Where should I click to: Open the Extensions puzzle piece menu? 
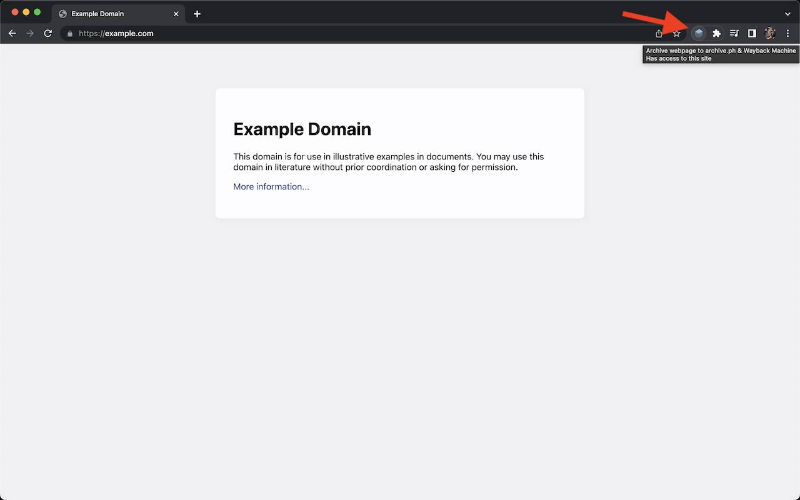pyautogui.click(x=717, y=33)
